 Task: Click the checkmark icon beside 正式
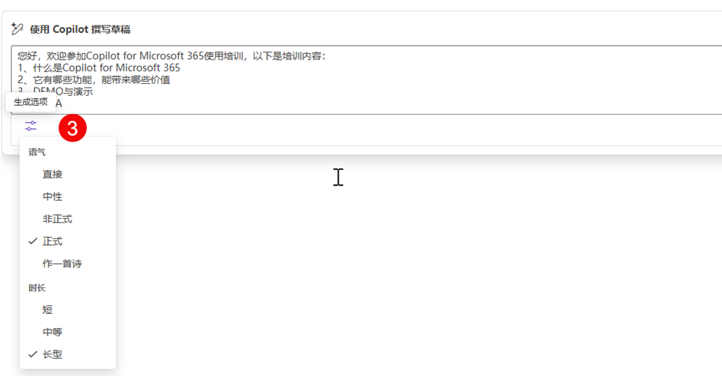coord(33,241)
